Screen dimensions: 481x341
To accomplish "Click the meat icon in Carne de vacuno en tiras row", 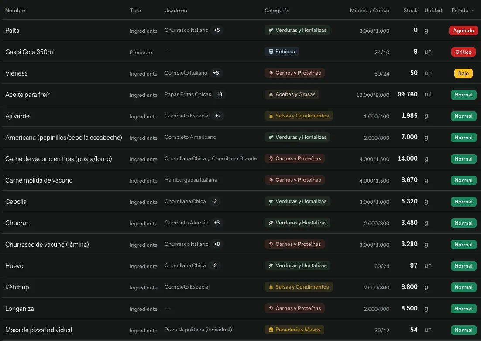I will [271, 158].
